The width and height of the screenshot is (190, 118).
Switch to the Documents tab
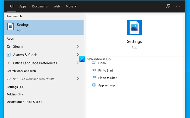(x=40, y=6)
